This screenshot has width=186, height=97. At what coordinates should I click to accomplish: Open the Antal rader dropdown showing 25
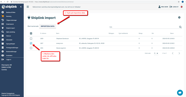point(156,54)
